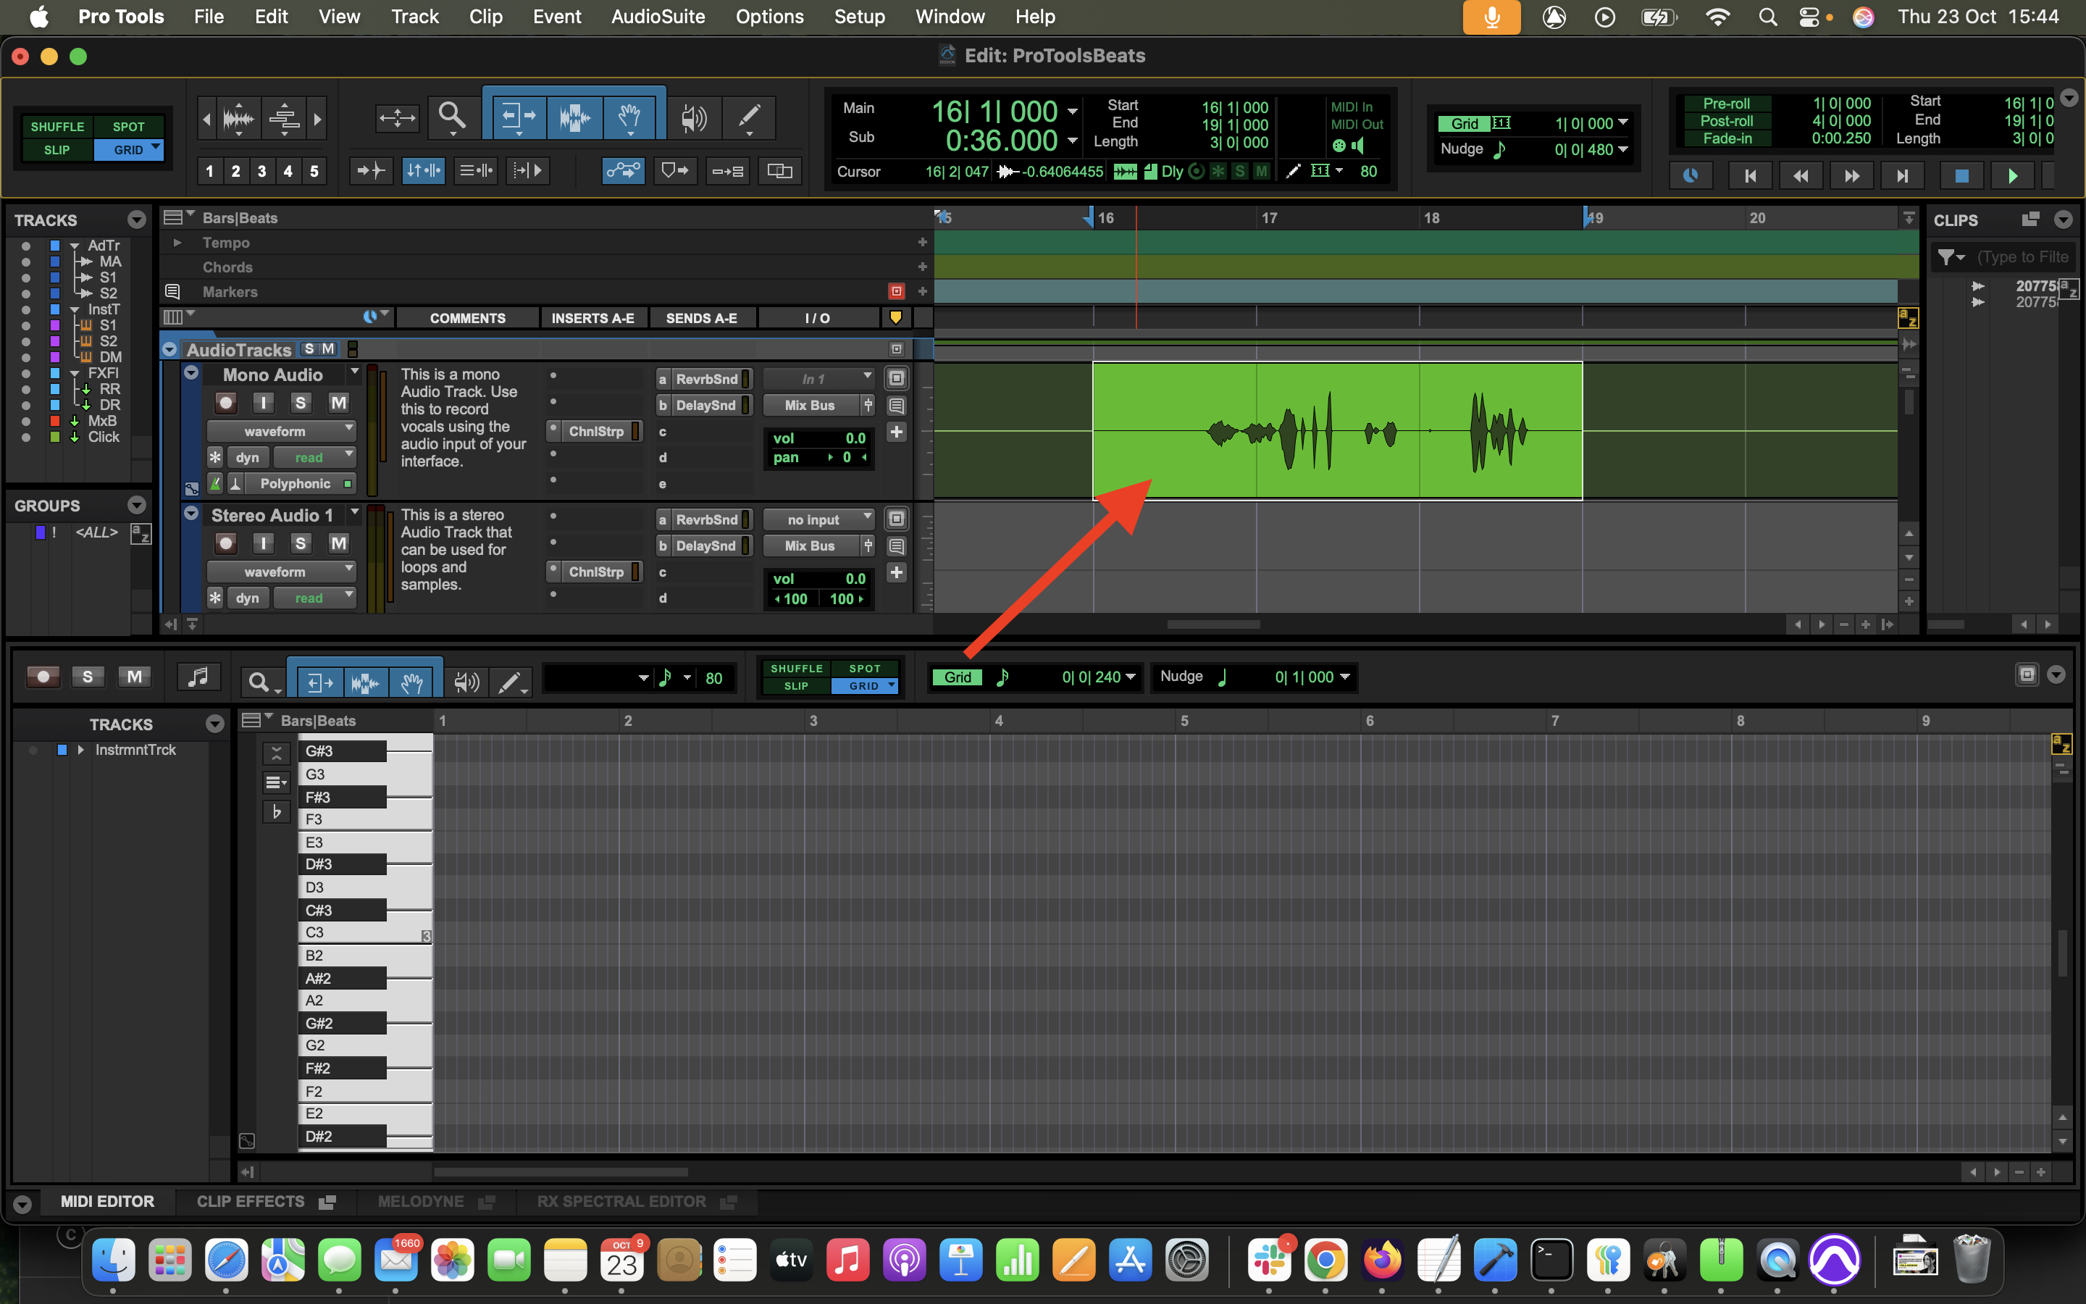Screen dimensions: 2086x1304
Task: Mute the Mono Audio track
Action: point(339,403)
